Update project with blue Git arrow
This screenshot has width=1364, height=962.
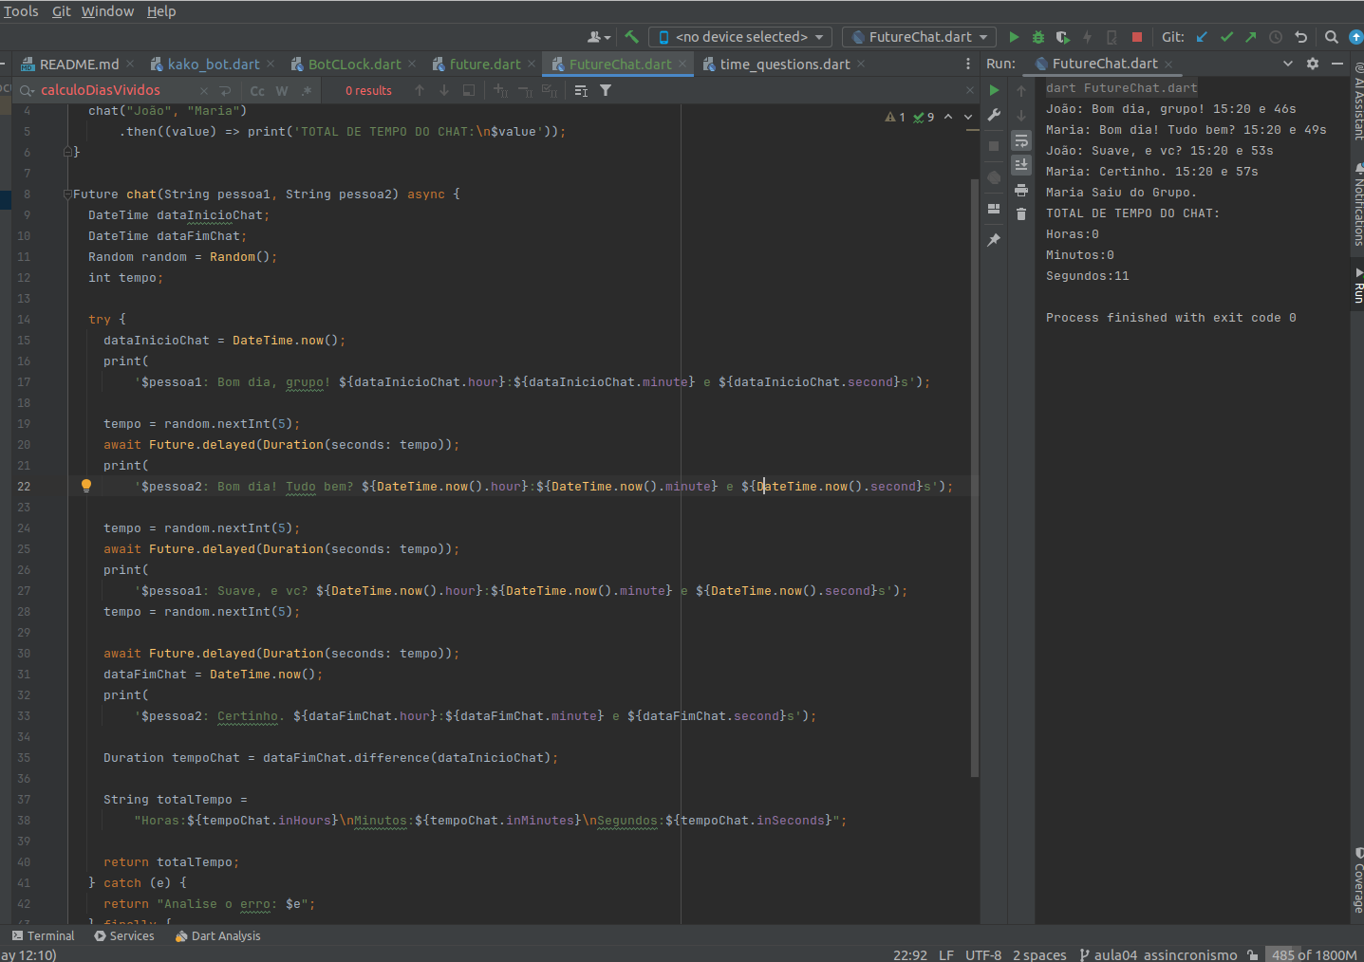(x=1202, y=37)
